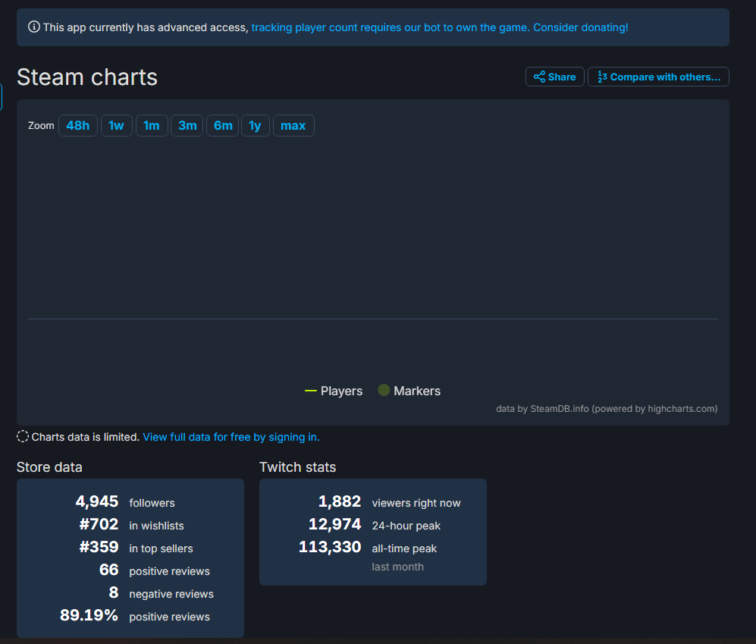
Task: Click the info icon in the notice banner
Action: pyautogui.click(x=34, y=27)
